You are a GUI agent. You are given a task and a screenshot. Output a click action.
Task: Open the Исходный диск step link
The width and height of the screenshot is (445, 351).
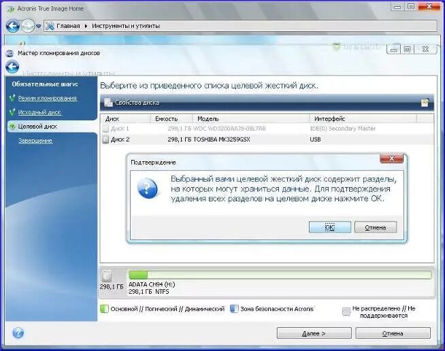tap(39, 112)
